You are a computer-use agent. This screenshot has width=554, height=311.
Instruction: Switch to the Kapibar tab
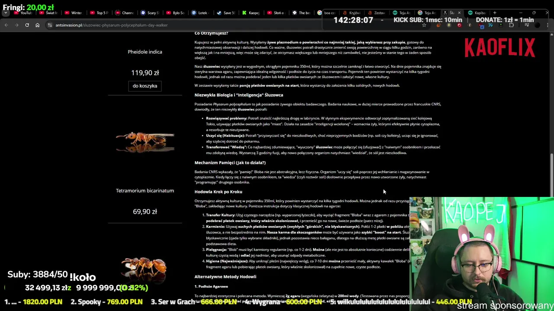coord(476,13)
